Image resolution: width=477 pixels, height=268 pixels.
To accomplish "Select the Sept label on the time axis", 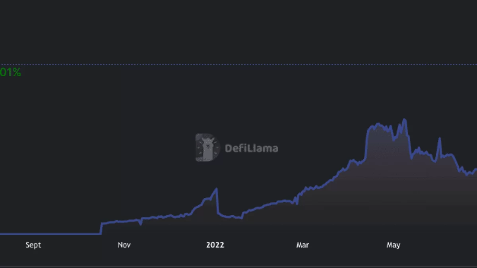I will (33, 245).
